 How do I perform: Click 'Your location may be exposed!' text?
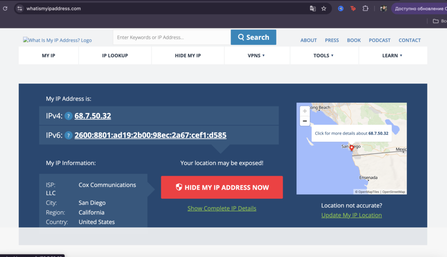coord(222,163)
